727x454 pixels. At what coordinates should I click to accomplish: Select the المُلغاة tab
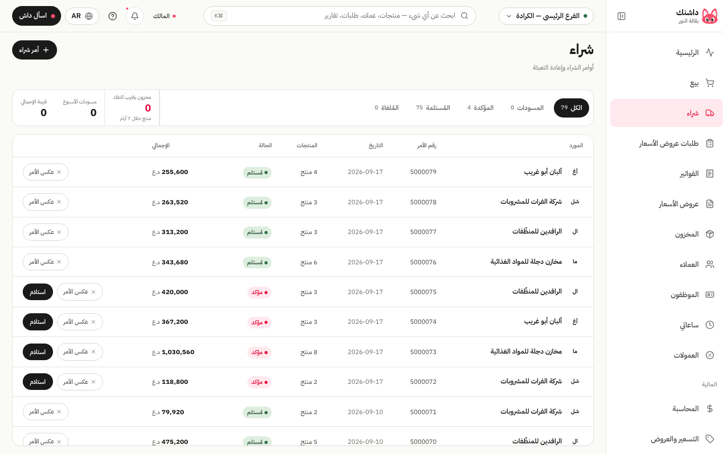387,108
